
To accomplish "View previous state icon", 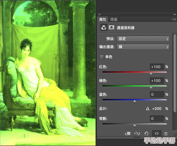I will pos(137,133).
